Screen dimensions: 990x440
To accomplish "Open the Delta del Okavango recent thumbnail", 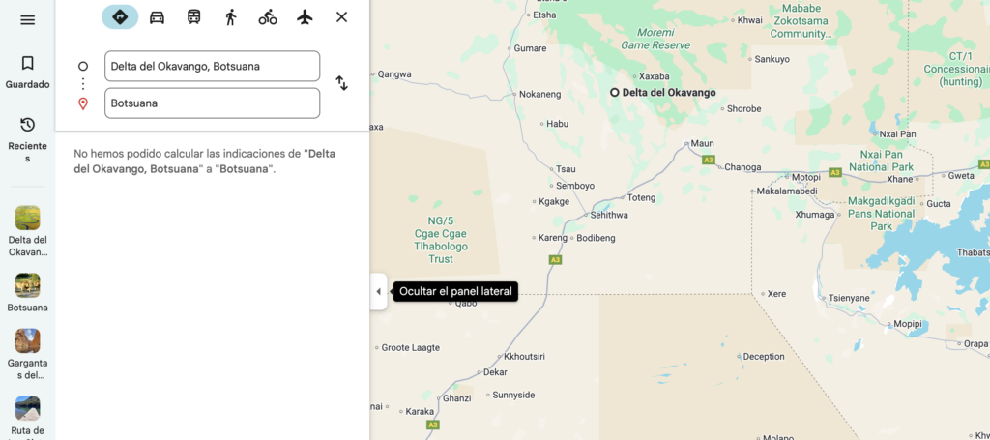I will 27,218.
